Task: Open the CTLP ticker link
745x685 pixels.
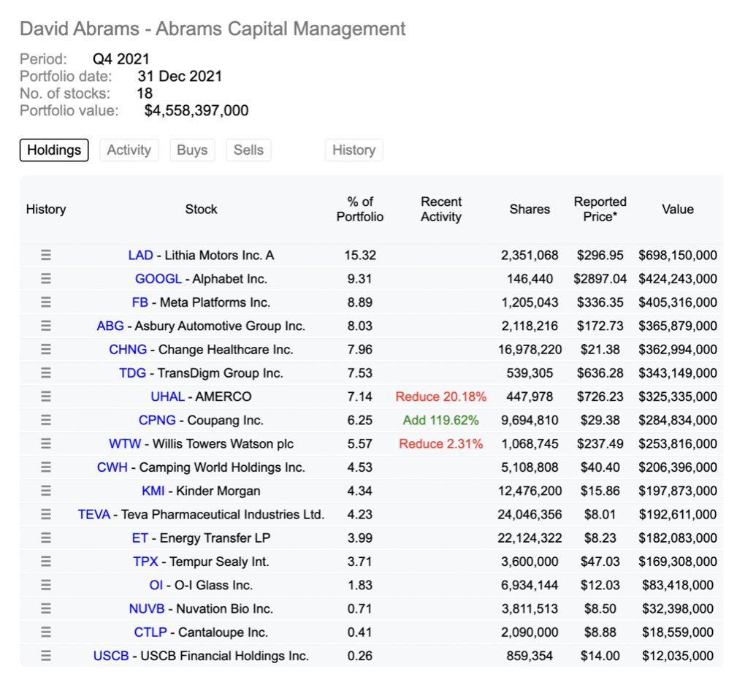Action: tap(150, 632)
